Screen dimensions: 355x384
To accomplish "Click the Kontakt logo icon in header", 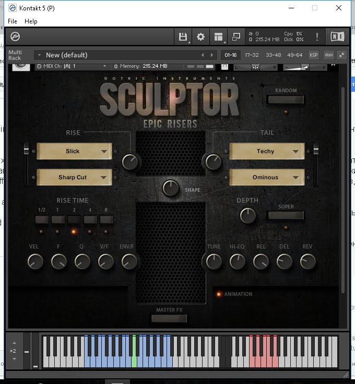I will click(15, 36).
